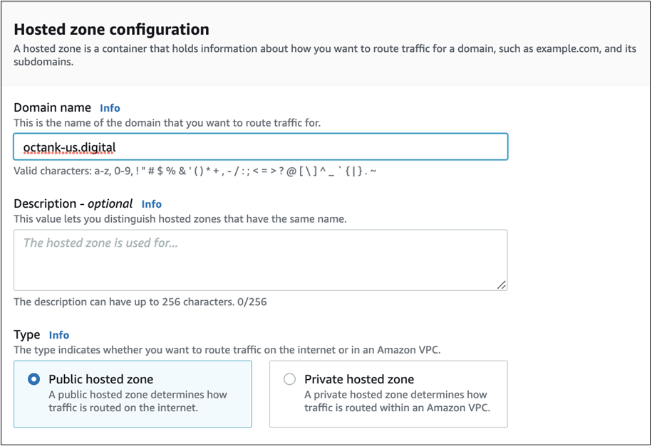Click the Domain name field label

pos(53,107)
